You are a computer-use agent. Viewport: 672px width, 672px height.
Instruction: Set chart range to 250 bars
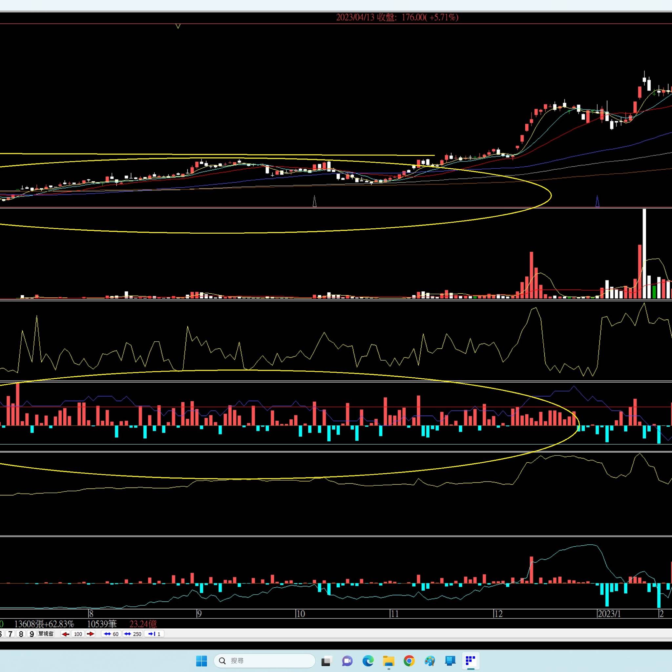(133, 634)
